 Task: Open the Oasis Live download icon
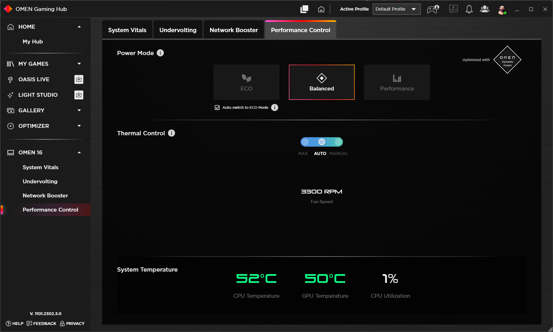pos(78,79)
